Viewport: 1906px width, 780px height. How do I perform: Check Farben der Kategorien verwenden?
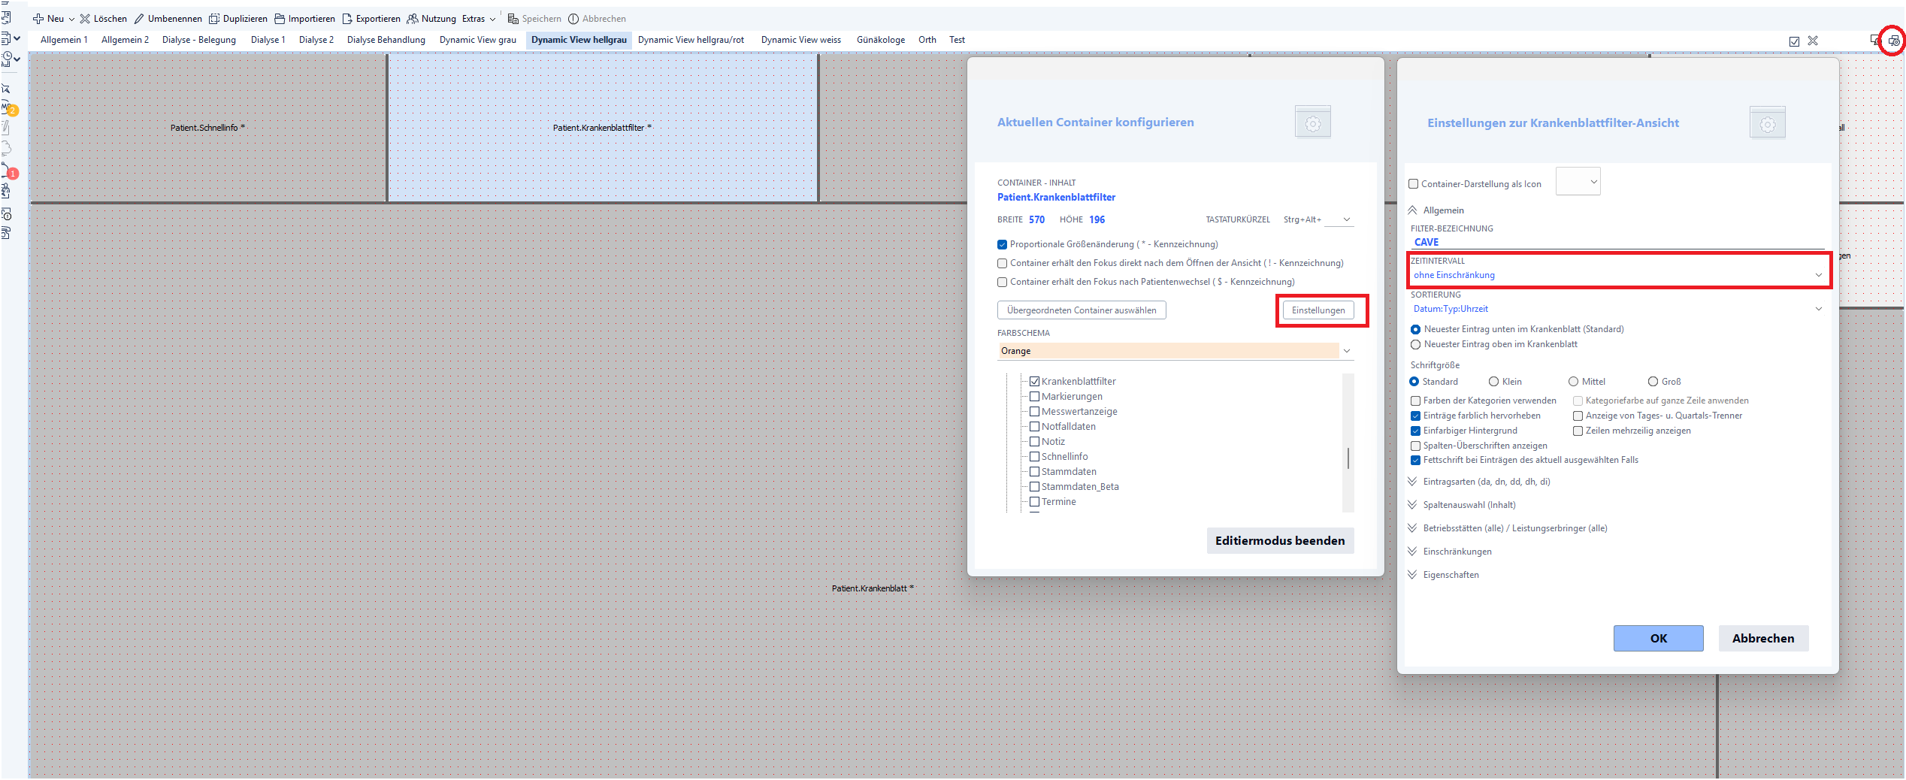pyautogui.click(x=1416, y=401)
